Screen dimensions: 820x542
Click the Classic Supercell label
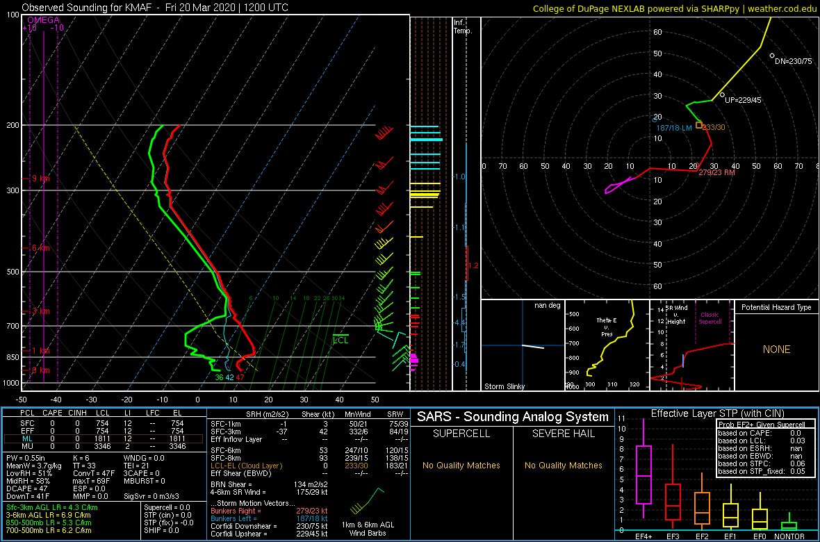[710, 319]
